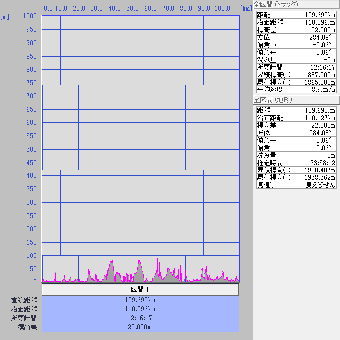
Task: Click track 累積標高(-) value -1865.000m
Action: pos(318,82)
